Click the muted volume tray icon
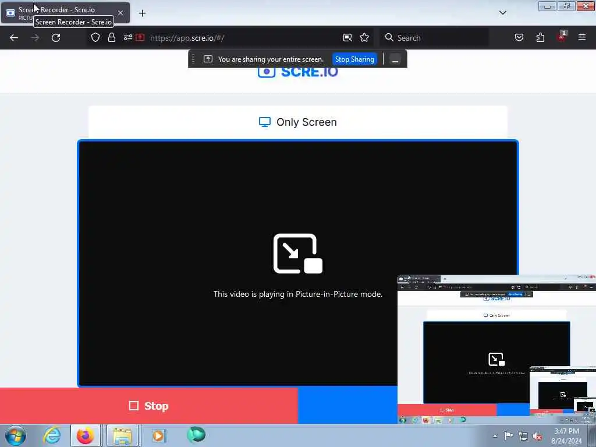Viewport: 596px width, 447px height. (x=537, y=437)
